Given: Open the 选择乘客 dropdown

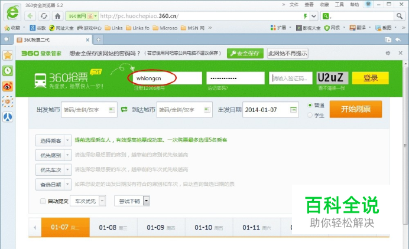Looking at the screenshot, I should (x=53, y=140).
